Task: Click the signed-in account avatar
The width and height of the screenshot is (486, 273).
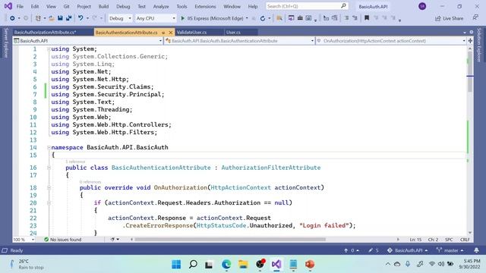Action: click(422, 6)
